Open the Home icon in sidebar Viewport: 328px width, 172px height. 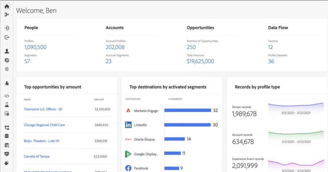coord(7,7)
